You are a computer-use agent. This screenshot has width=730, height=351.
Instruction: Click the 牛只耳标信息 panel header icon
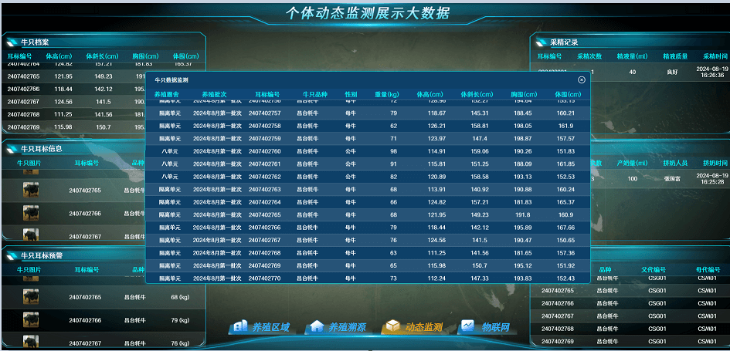[12, 148]
